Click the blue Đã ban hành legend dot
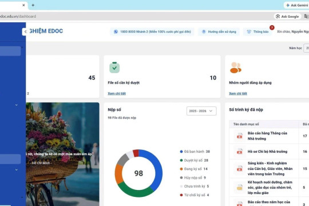This screenshot has height=206, width=309. tap(181, 152)
